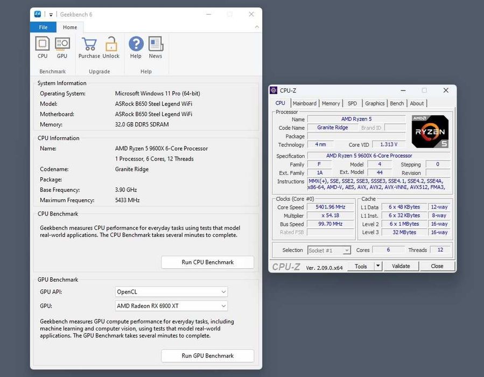Click the Motherboard value ASRock B650 Steel Legend
This screenshot has width=484, height=377.
pos(153,114)
